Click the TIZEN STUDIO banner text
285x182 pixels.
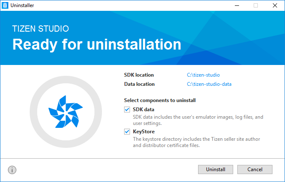pos(41,29)
